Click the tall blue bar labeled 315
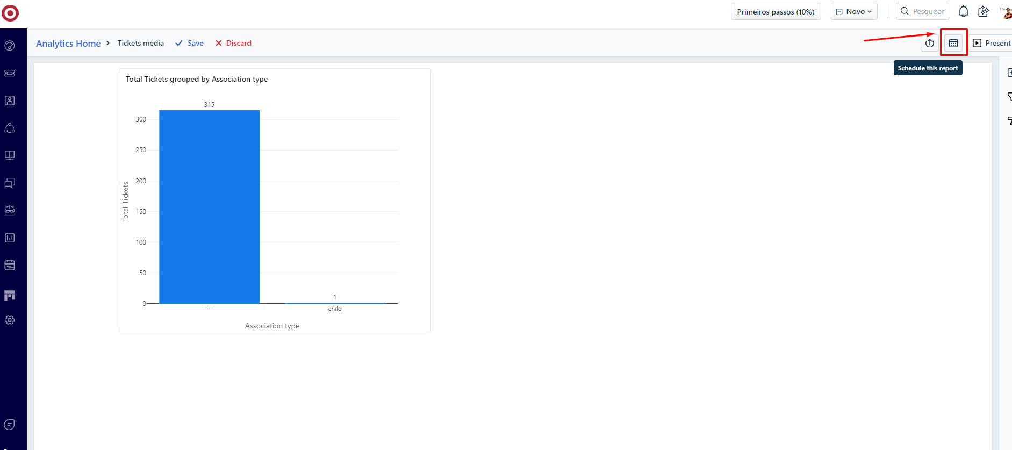Image resolution: width=1012 pixels, height=450 pixels. pyautogui.click(x=209, y=206)
